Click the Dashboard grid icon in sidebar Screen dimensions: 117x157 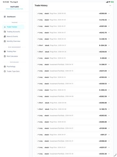[x=5, y=17]
